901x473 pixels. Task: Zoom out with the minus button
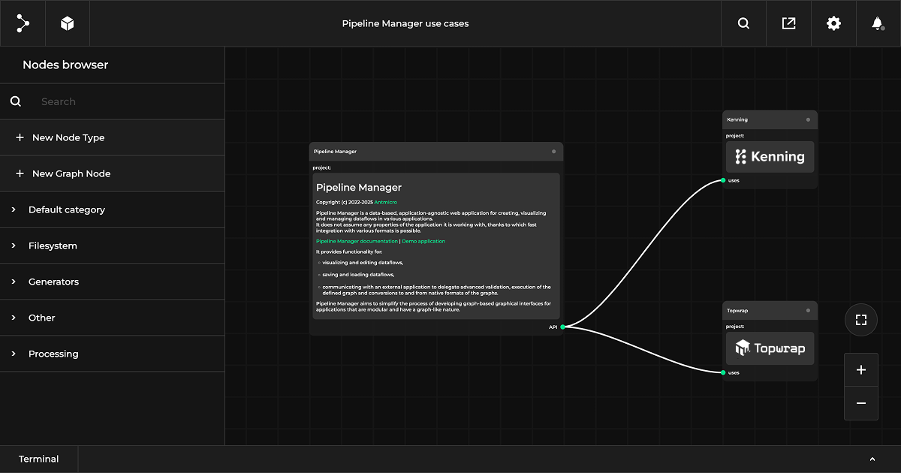[x=861, y=403]
